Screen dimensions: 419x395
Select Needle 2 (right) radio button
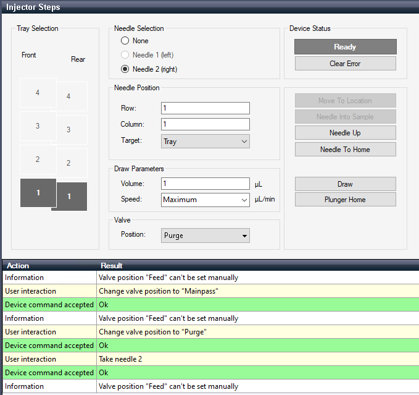(125, 69)
